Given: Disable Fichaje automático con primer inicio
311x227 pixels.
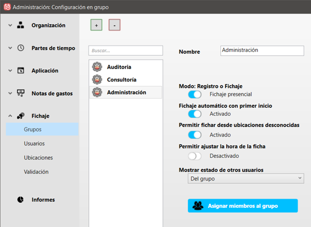Looking at the screenshot, I should [x=195, y=114].
